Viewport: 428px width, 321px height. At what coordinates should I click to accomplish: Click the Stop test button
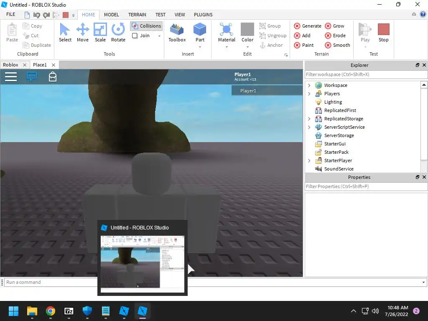pyautogui.click(x=384, y=33)
